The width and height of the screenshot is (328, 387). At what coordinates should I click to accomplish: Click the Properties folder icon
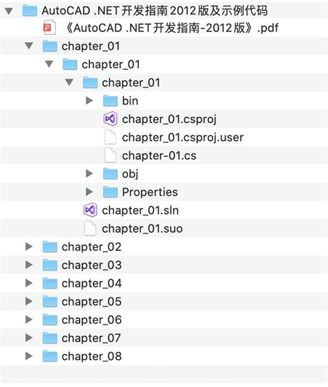[110, 192]
